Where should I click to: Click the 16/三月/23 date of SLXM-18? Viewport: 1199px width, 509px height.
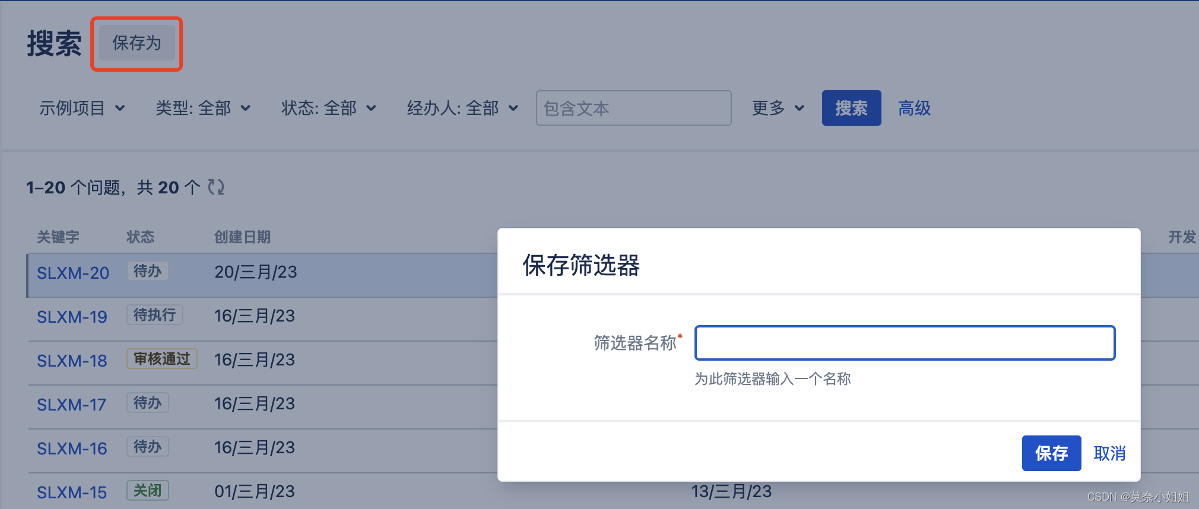[255, 360]
